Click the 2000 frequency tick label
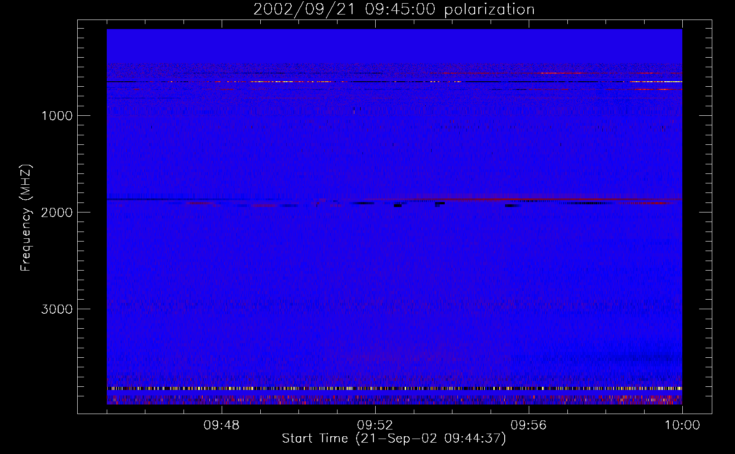The image size is (735, 454). point(57,212)
